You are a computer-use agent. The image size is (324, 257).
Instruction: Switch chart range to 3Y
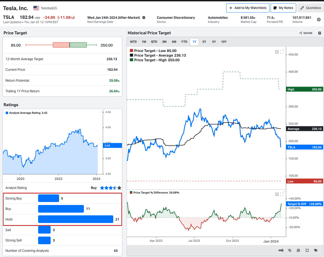[x=204, y=42]
